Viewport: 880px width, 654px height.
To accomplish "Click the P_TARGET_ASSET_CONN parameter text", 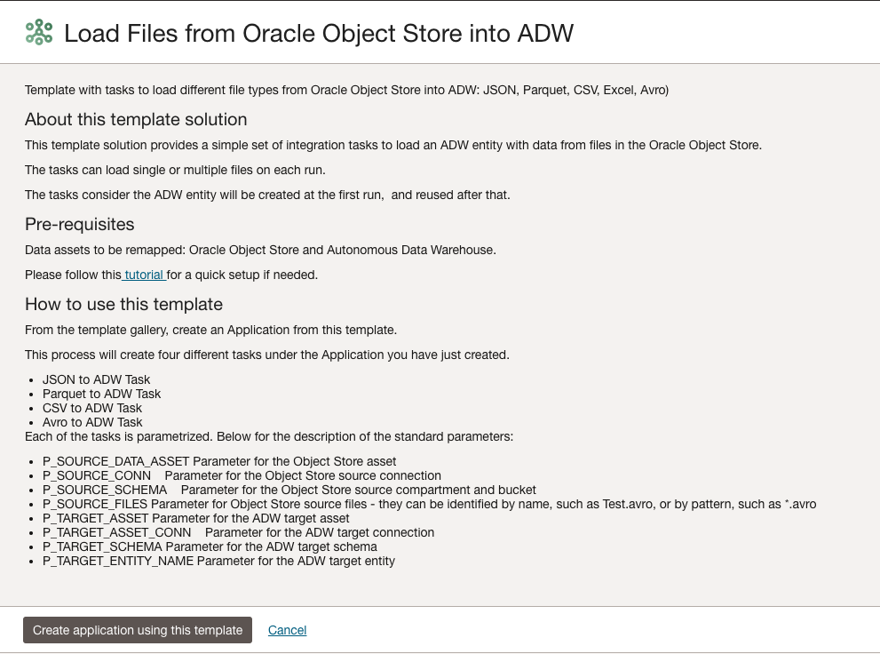I will (x=240, y=532).
